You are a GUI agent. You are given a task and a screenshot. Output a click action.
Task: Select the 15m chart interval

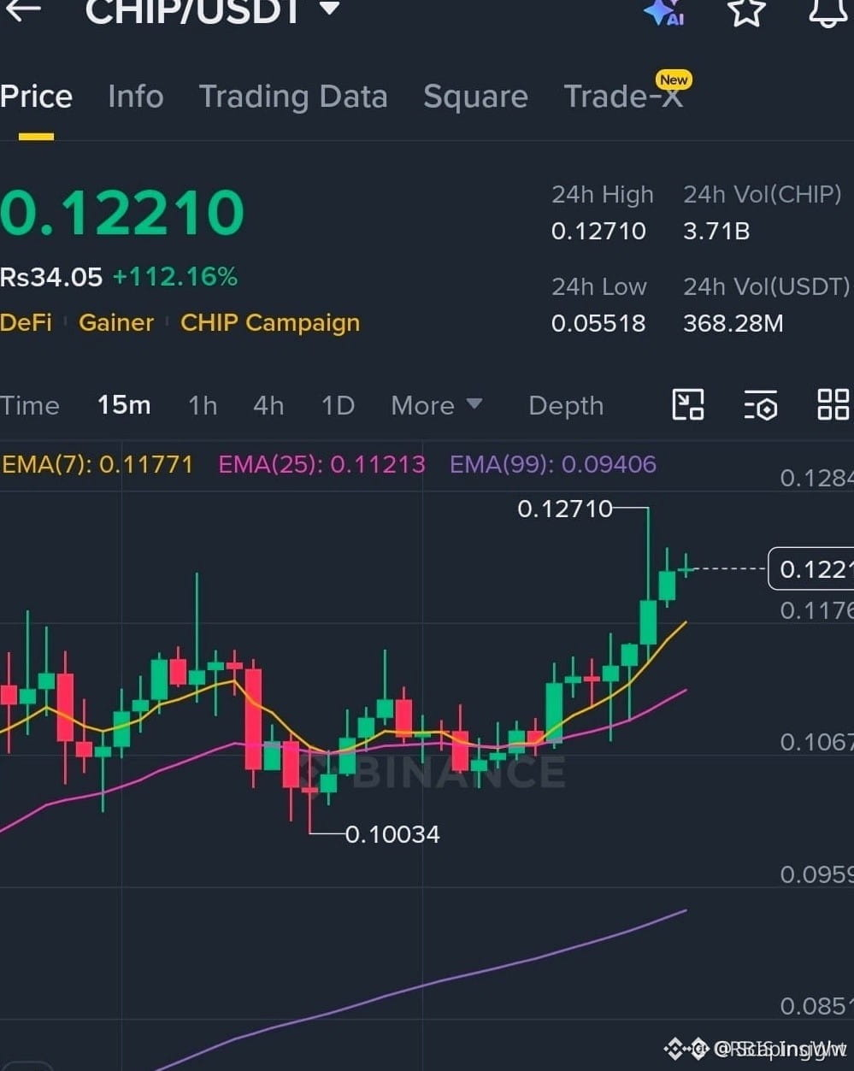point(124,405)
